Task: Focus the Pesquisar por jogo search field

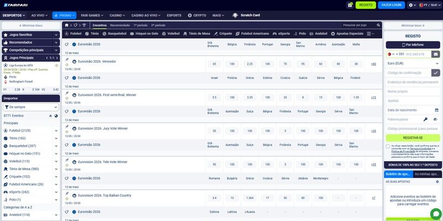Action: click(x=358, y=25)
